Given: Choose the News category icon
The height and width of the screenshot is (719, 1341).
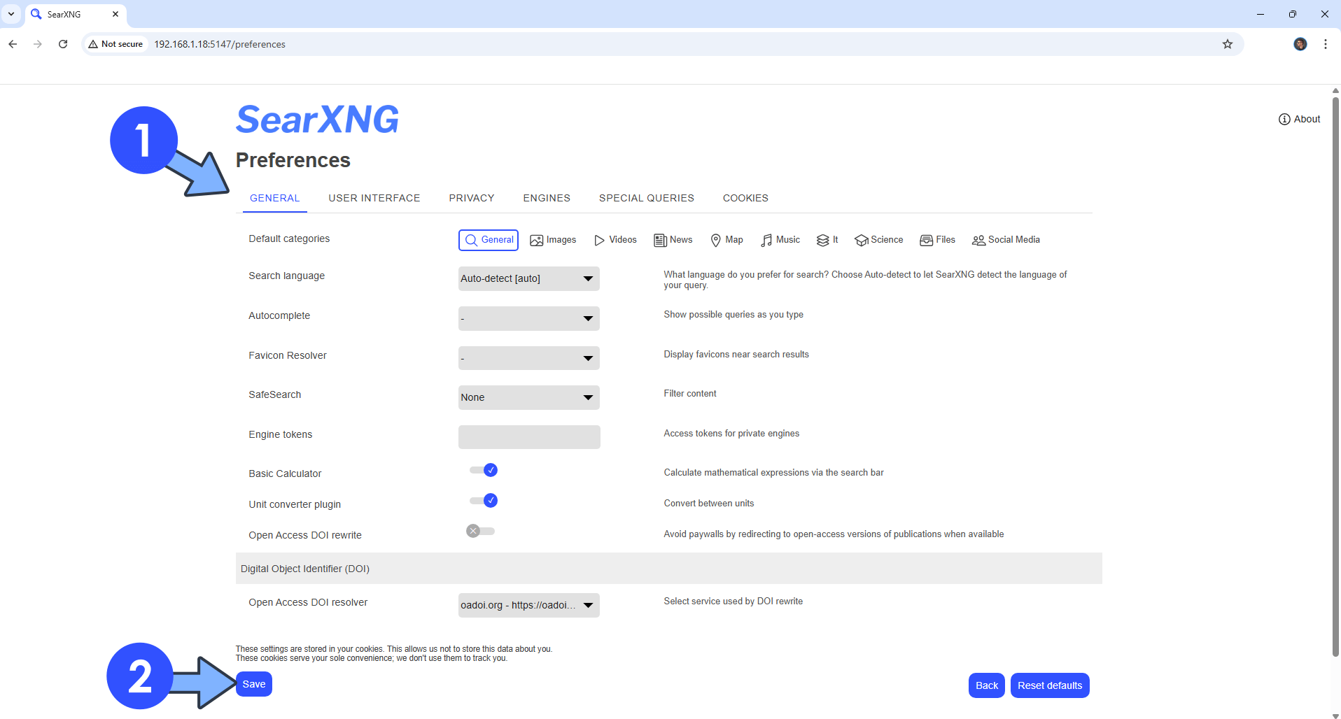Looking at the screenshot, I should click(660, 241).
